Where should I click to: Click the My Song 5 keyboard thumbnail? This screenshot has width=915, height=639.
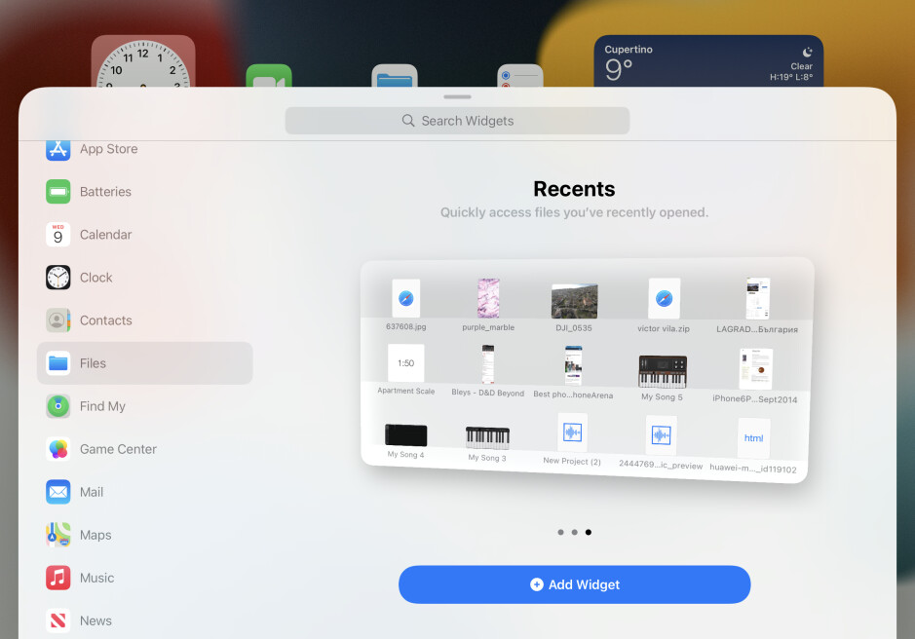point(661,370)
